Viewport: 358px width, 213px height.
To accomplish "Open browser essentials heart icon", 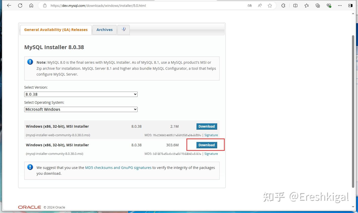I will (329, 6).
